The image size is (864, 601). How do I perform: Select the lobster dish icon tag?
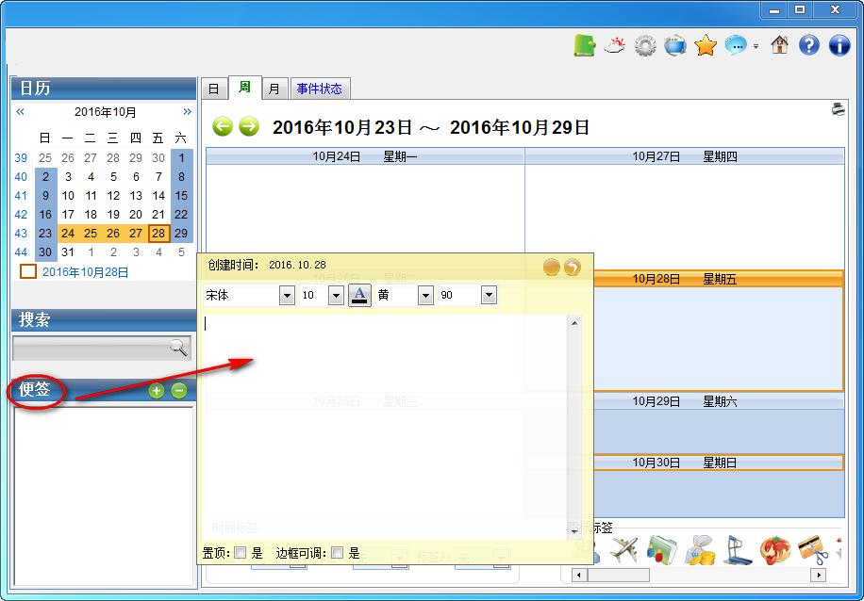pos(774,550)
